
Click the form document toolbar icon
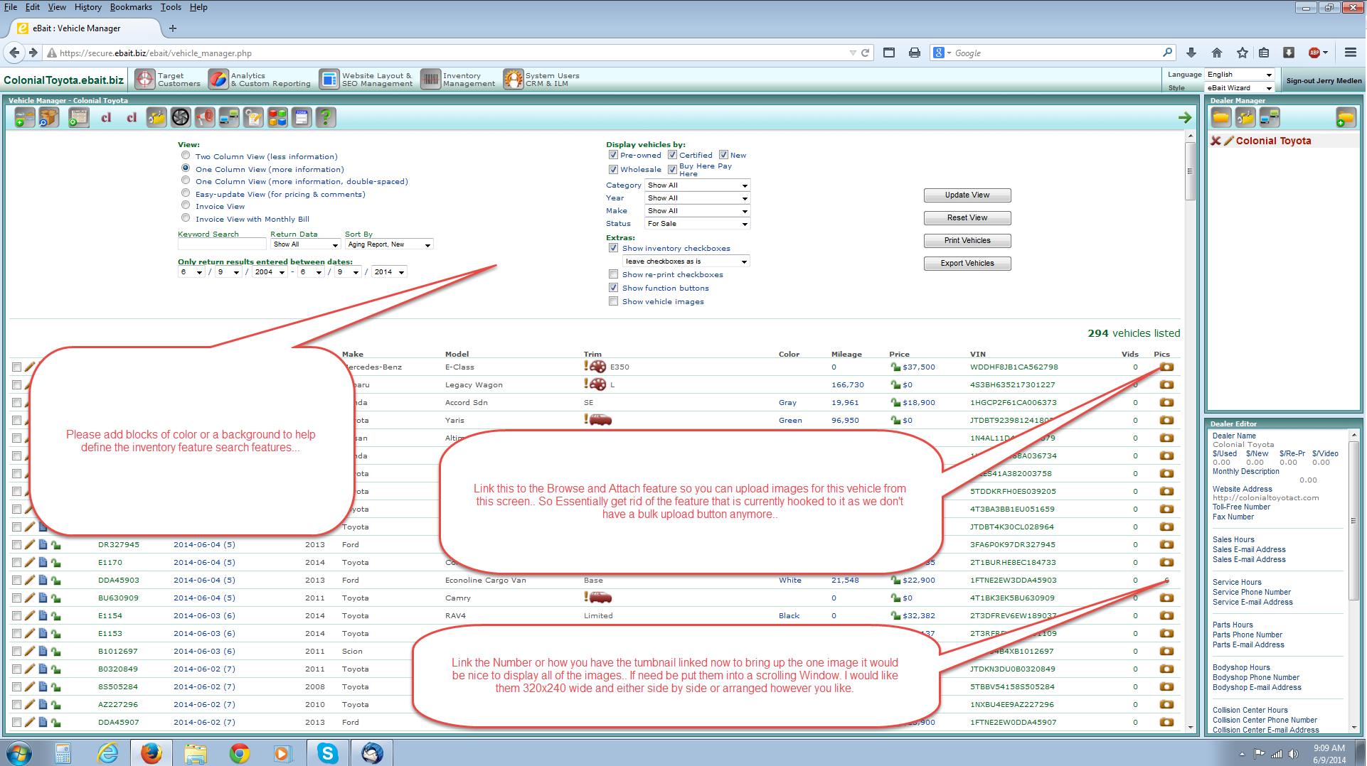[302, 117]
